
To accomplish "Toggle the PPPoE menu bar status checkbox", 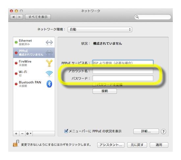I will (x=66, y=131).
